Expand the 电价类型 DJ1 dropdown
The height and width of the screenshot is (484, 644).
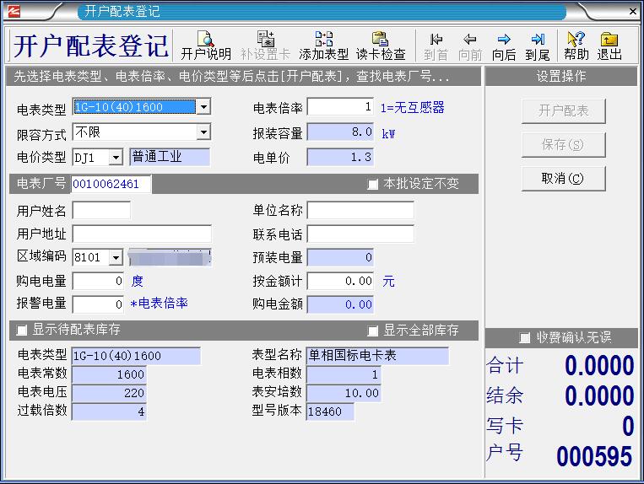click(x=116, y=158)
